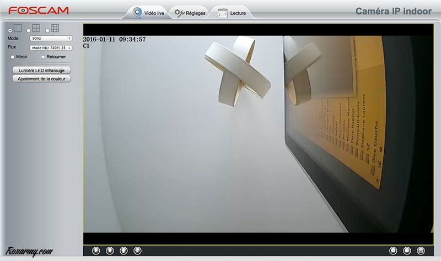Click the play button under the video
This screenshot has height=261, width=441.
(x=96, y=251)
